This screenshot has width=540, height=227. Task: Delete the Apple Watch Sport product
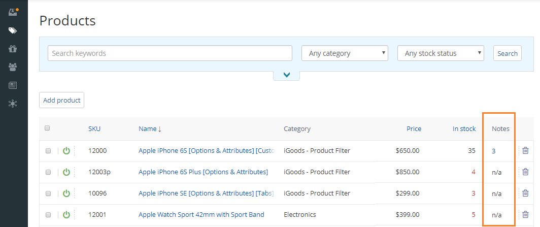[x=525, y=215]
